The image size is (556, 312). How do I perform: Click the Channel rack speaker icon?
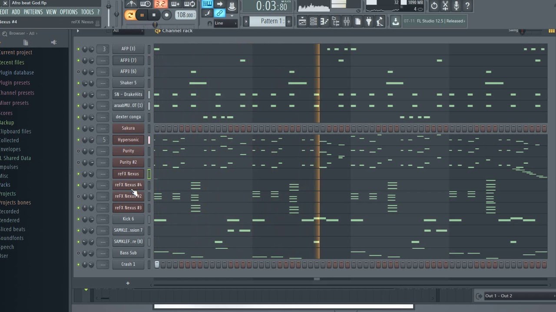pos(157,31)
